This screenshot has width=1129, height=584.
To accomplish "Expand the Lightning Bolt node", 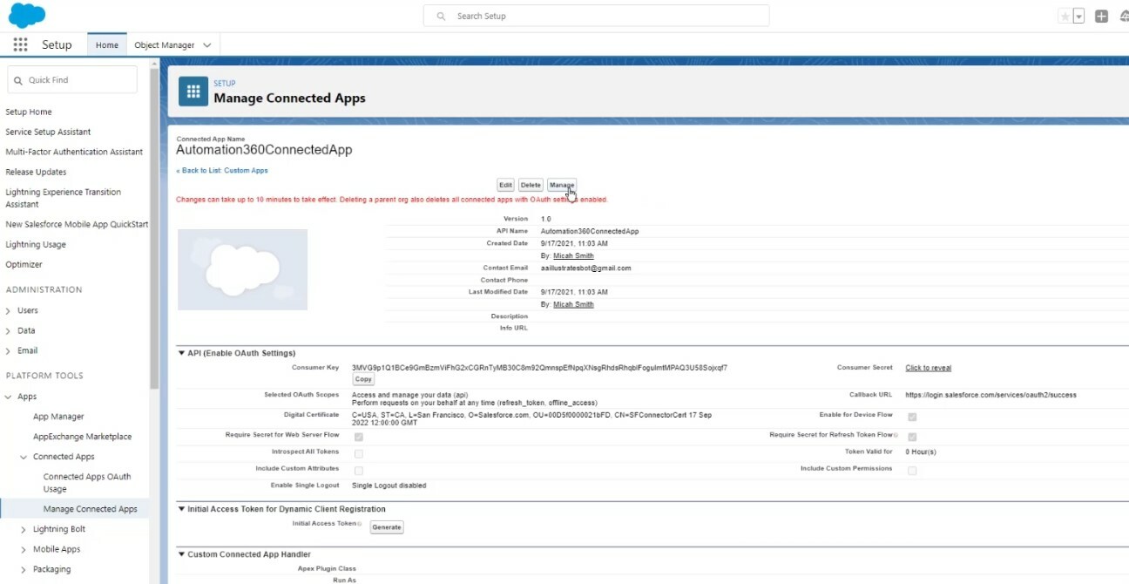I will tap(24, 529).
